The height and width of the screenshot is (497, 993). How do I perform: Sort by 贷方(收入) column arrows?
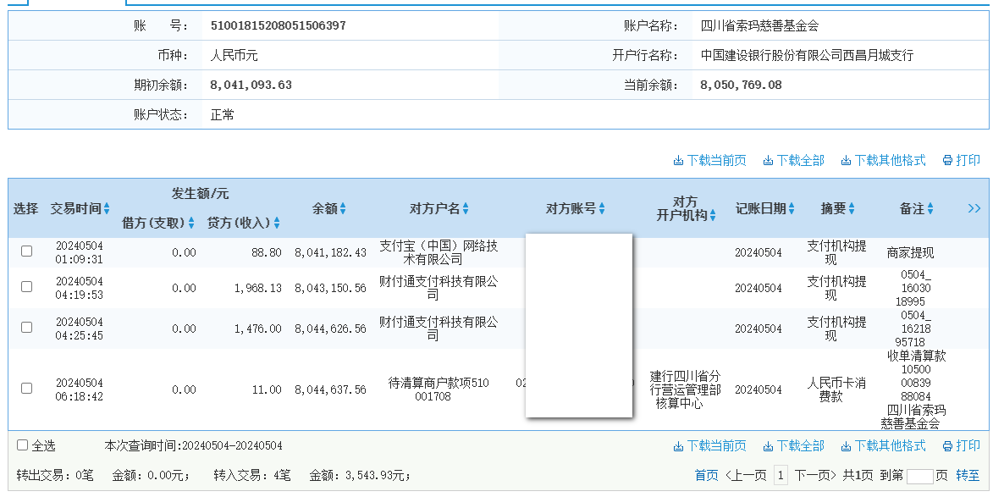(x=276, y=223)
